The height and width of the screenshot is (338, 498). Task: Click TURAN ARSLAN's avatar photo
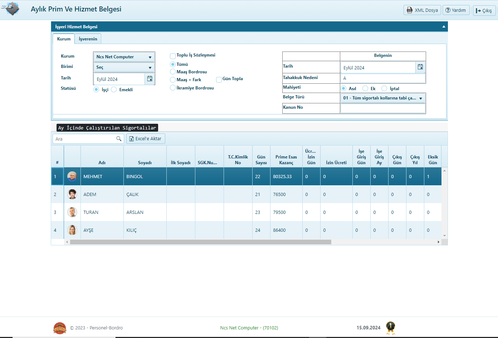click(x=72, y=212)
